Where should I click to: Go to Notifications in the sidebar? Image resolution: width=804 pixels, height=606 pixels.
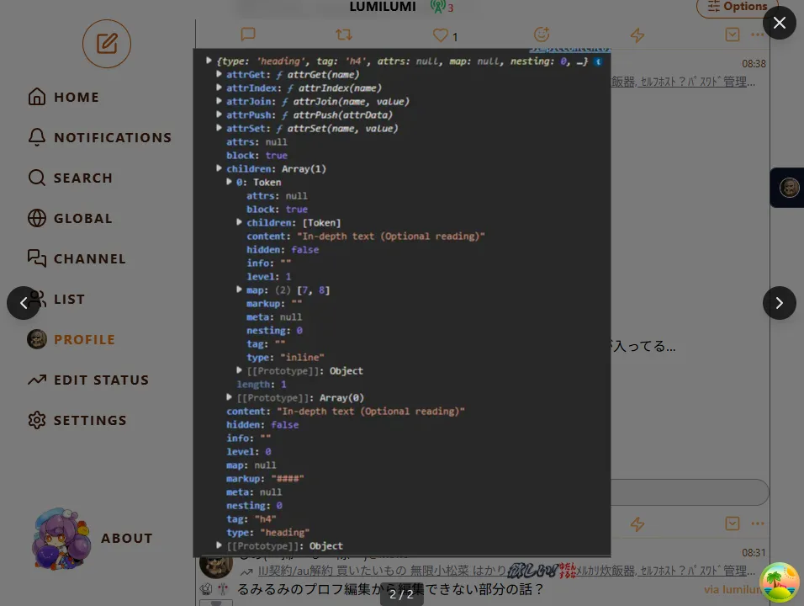(37, 137)
